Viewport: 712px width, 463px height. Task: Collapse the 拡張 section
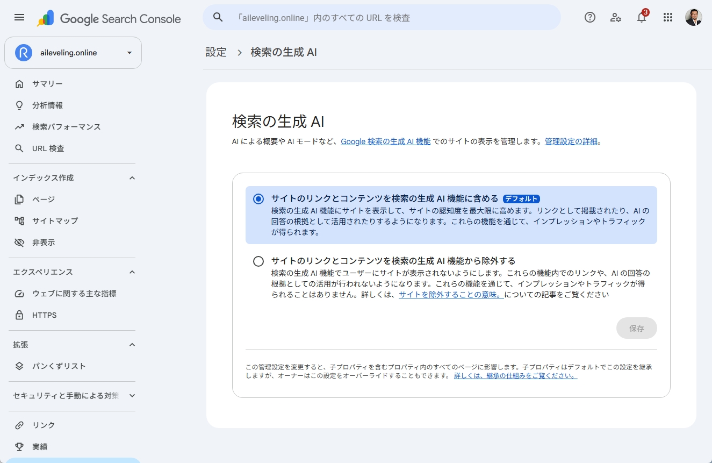pyautogui.click(x=132, y=345)
